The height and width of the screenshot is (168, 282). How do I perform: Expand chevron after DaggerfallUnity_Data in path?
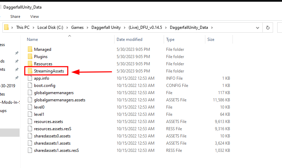[x=212, y=27]
